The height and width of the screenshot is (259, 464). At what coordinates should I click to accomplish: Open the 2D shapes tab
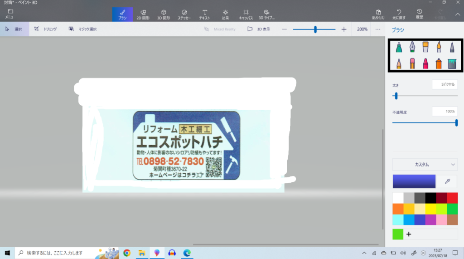(x=143, y=14)
